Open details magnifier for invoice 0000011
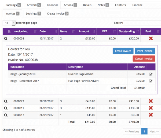 click(x=6, y=108)
